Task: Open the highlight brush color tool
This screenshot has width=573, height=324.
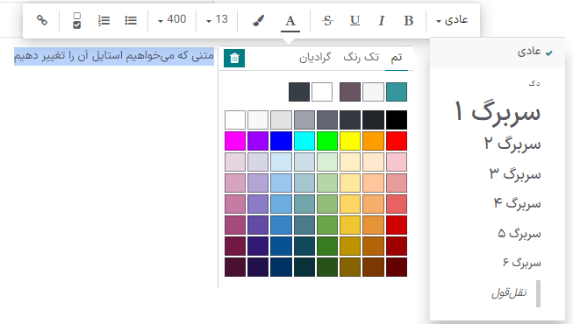Action: click(258, 20)
